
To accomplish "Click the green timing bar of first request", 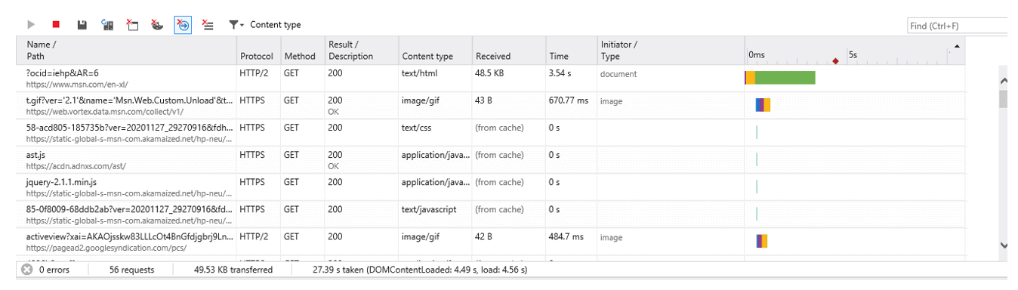I will point(785,78).
